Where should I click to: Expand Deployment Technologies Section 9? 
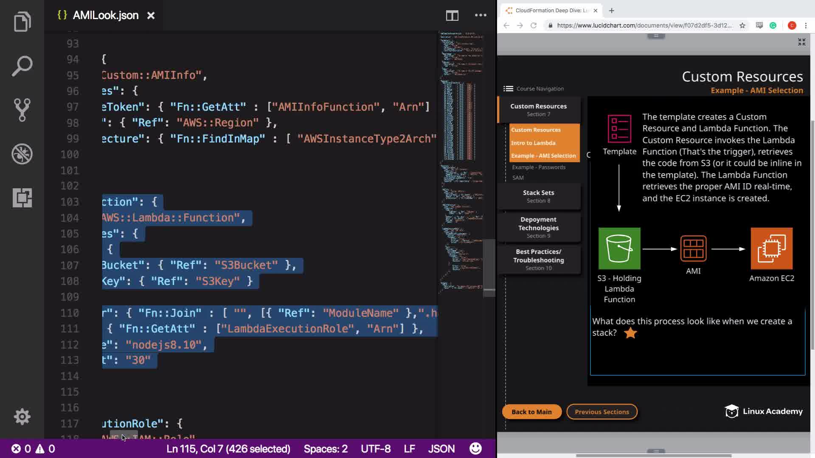[x=538, y=227]
